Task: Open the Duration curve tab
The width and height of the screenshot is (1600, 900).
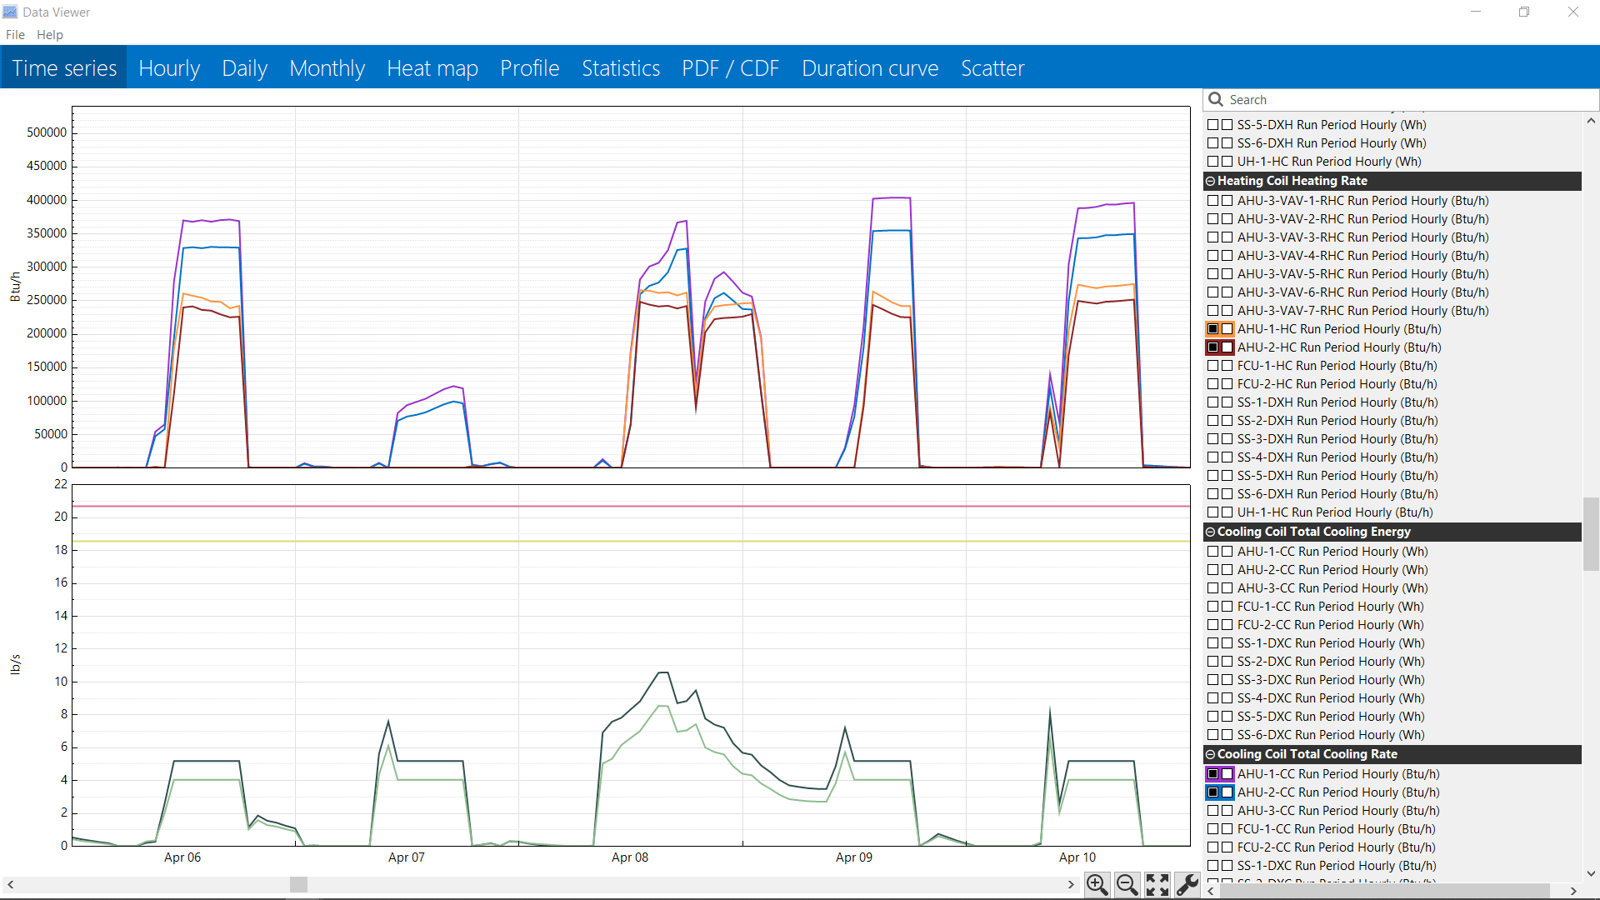Action: click(x=870, y=67)
